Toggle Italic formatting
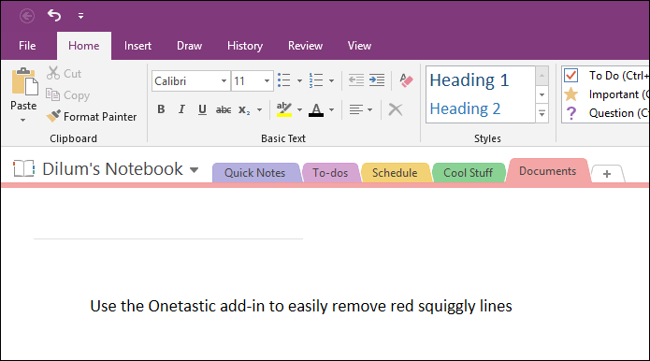650x361 pixels. point(181,109)
